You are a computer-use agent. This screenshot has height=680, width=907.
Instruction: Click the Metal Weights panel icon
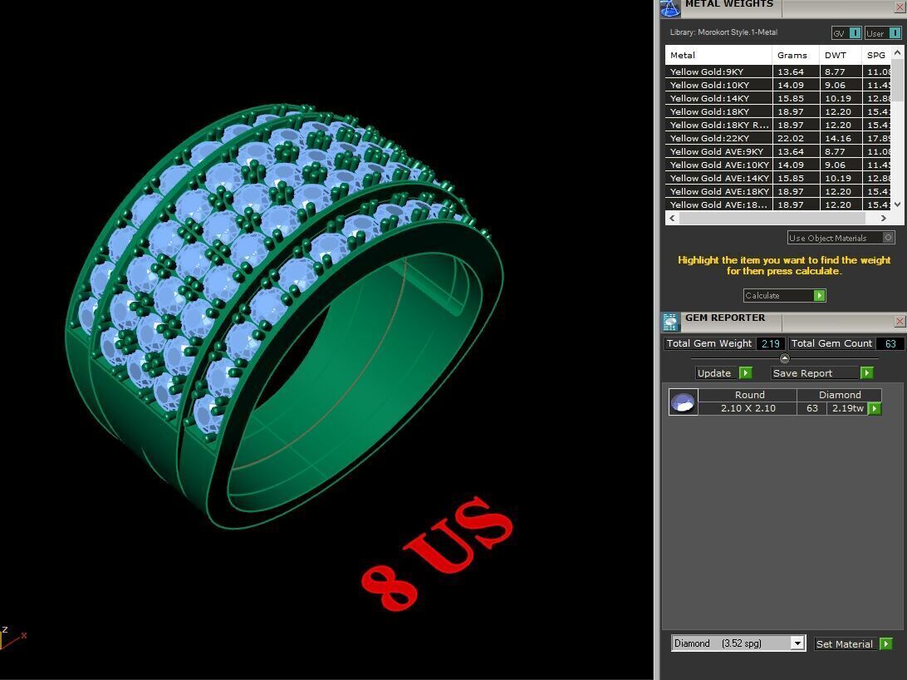(x=669, y=7)
